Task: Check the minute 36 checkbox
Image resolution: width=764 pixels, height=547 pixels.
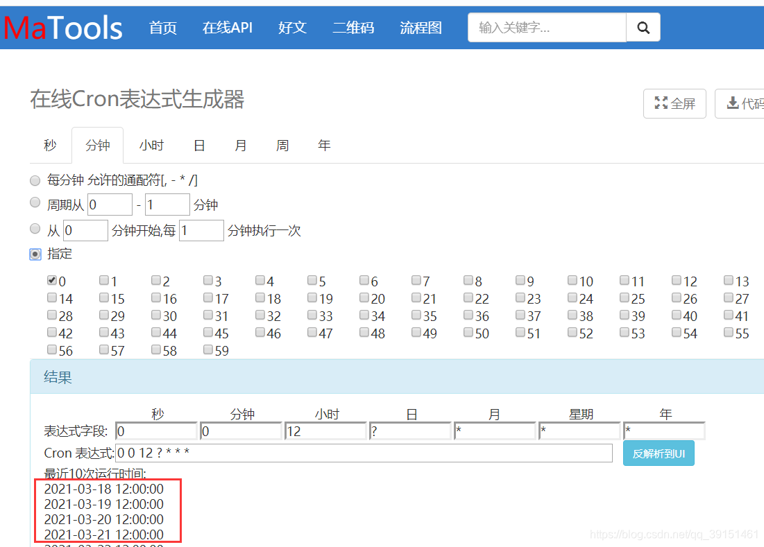Action: coord(468,315)
